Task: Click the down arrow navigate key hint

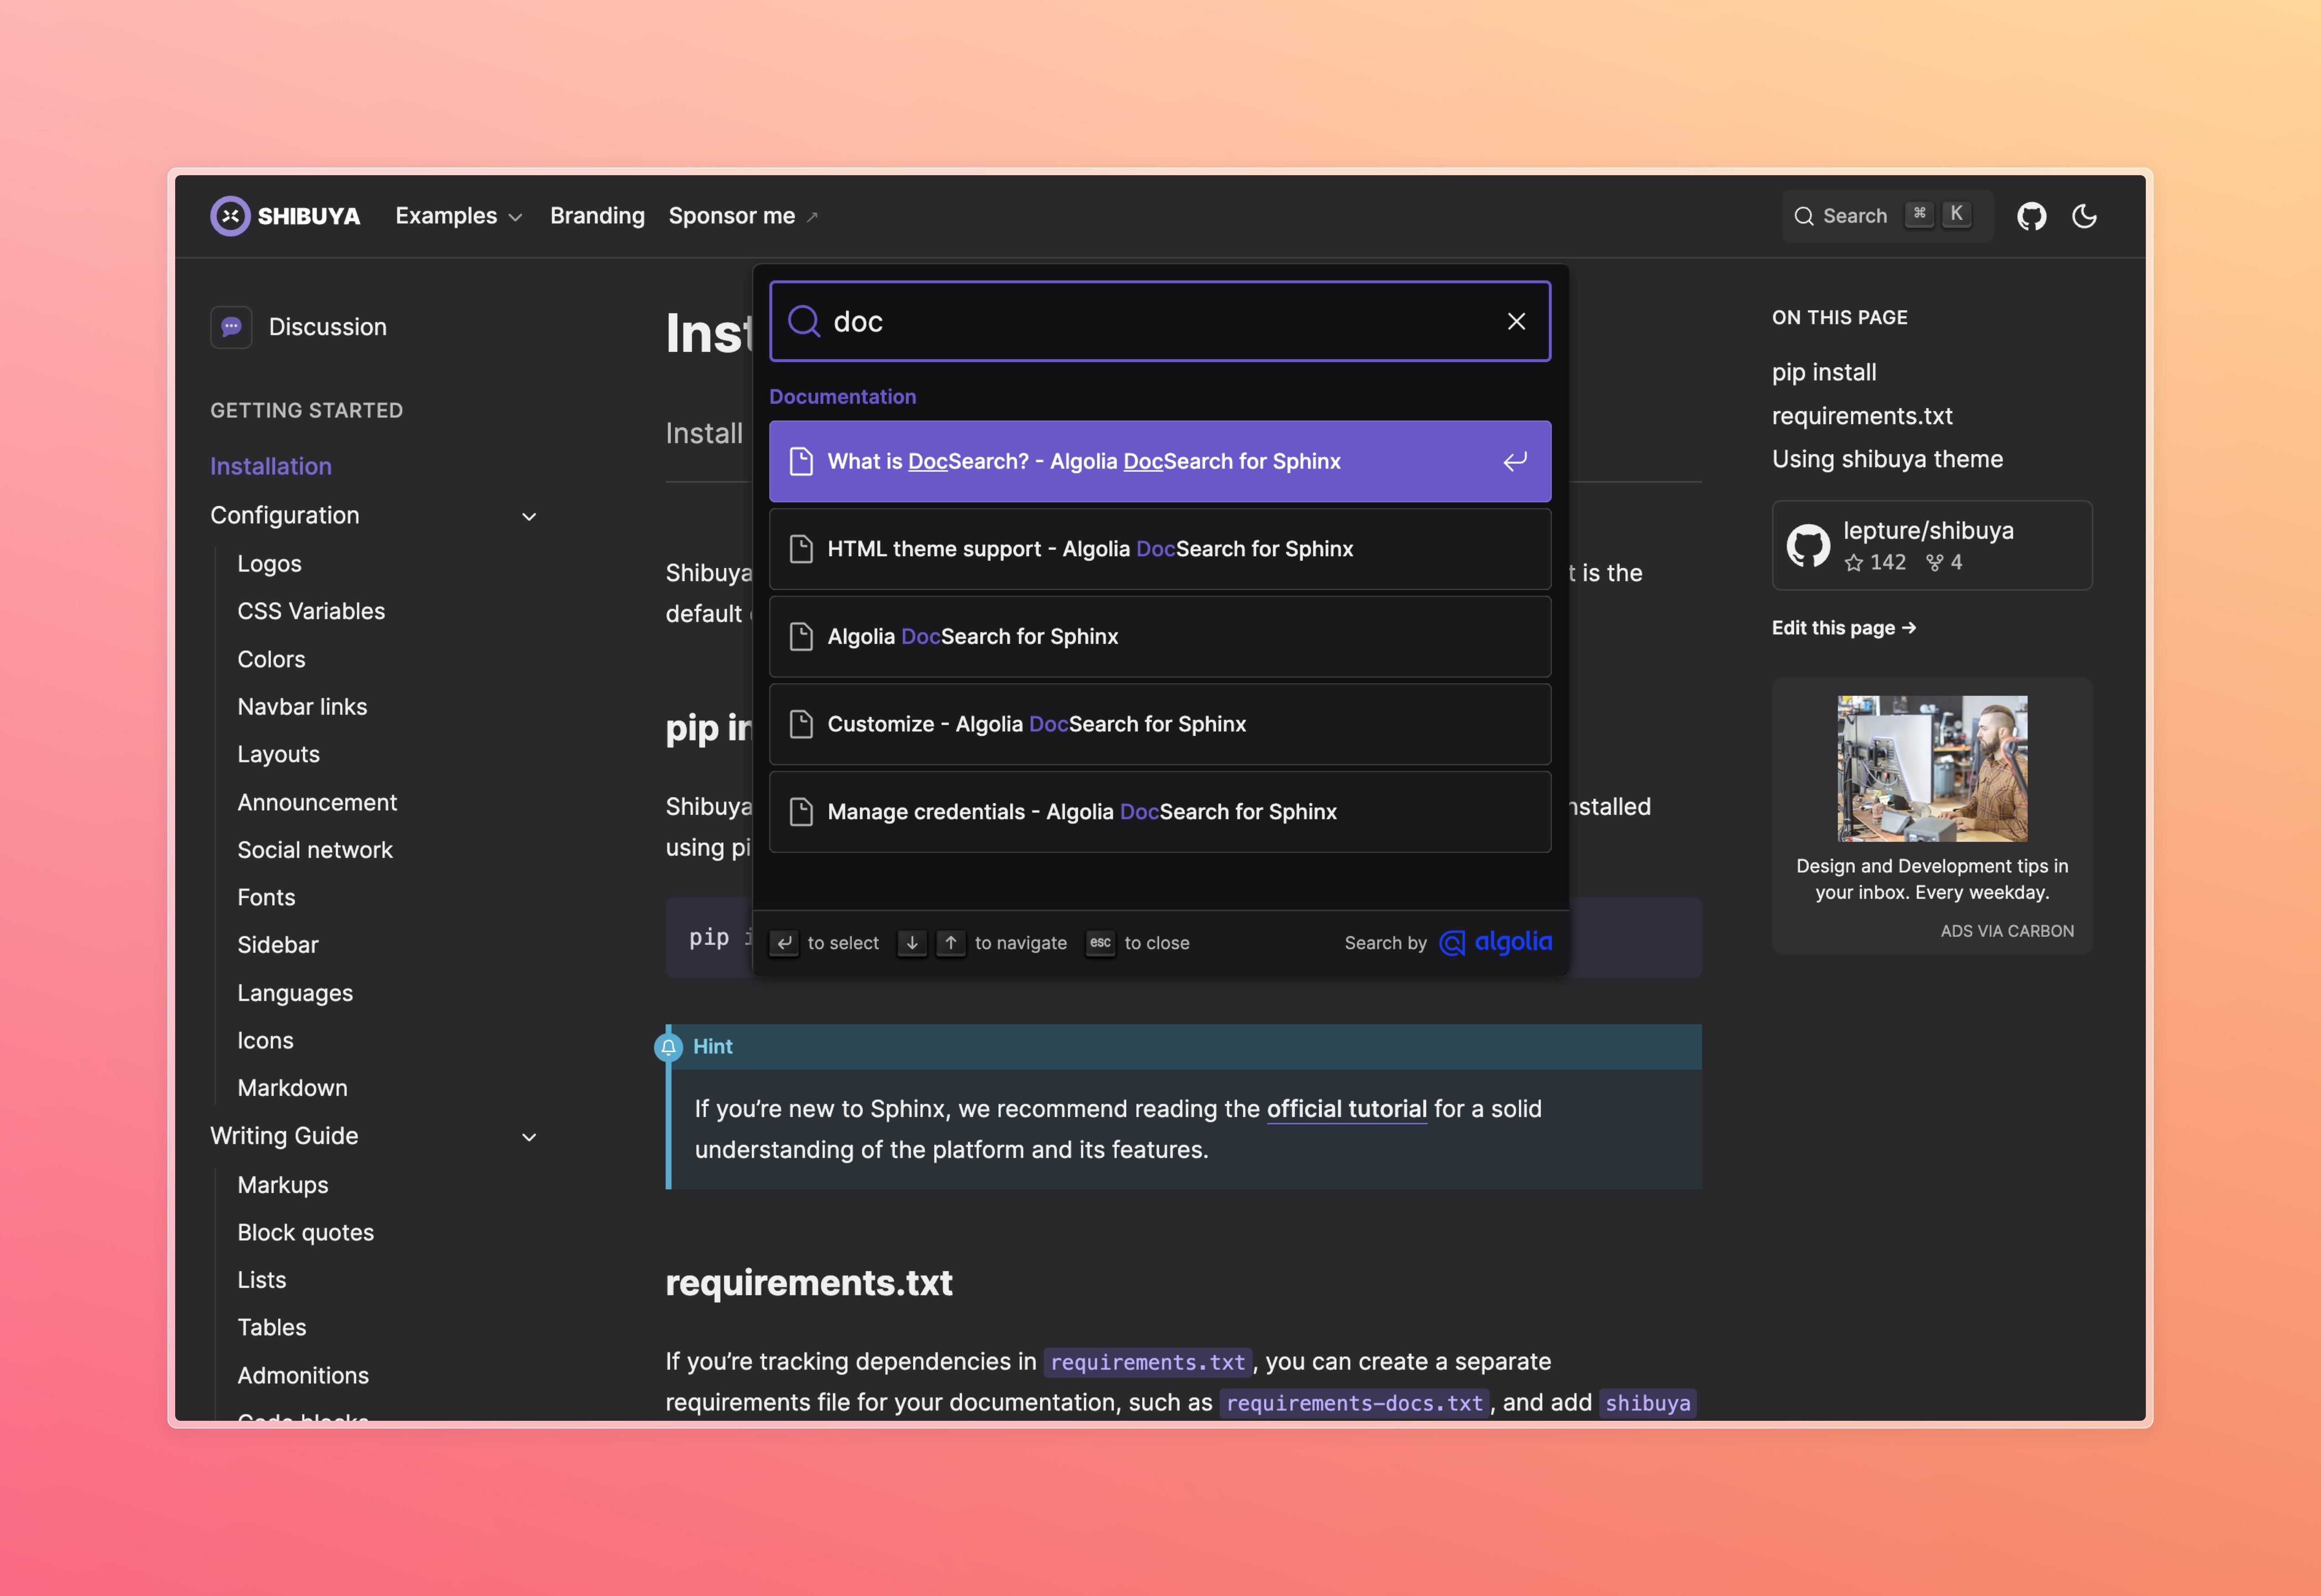Action: (911, 943)
